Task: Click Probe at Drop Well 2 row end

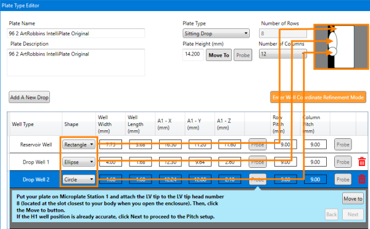Action: [x=343, y=180]
